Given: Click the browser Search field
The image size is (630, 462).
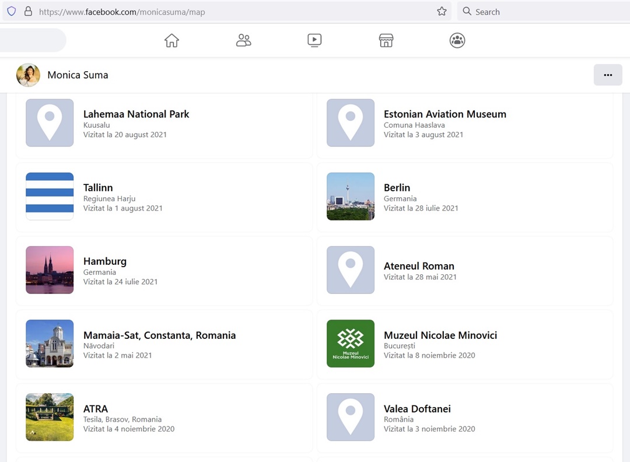Looking at the screenshot, I should [x=542, y=12].
